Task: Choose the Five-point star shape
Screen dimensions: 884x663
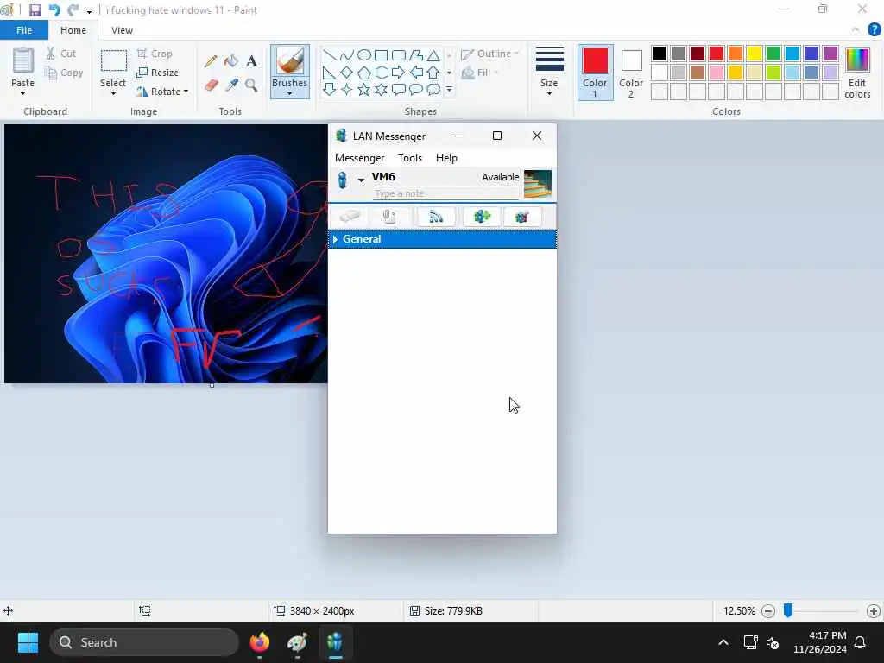Action: click(x=364, y=89)
